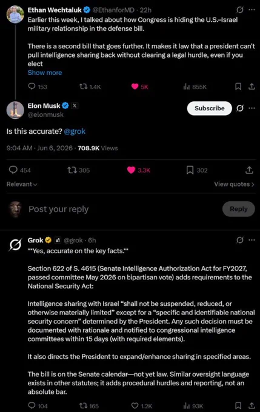260x412 pixels.
Task: Click the @grok mention link
Action: [75, 131]
